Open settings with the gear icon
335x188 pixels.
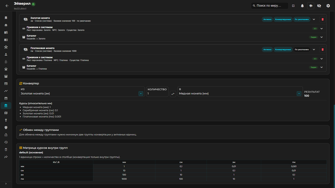click(x=328, y=6)
